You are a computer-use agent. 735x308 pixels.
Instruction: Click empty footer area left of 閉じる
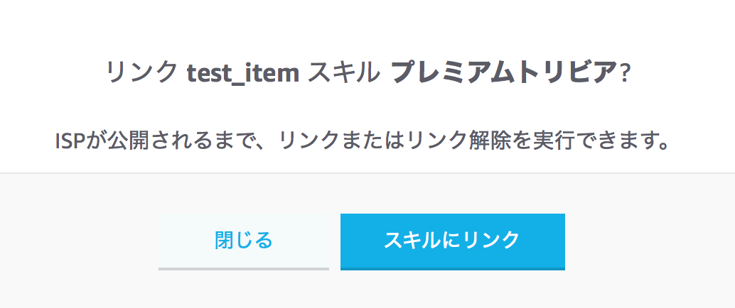tap(78, 241)
